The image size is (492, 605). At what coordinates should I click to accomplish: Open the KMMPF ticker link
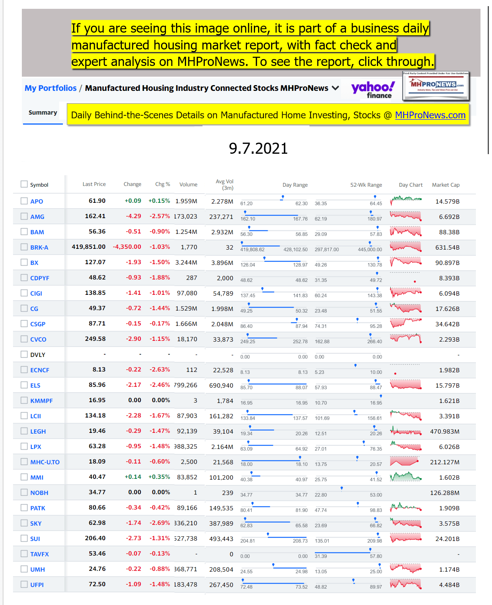pyautogui.click(x=41, y=401)
